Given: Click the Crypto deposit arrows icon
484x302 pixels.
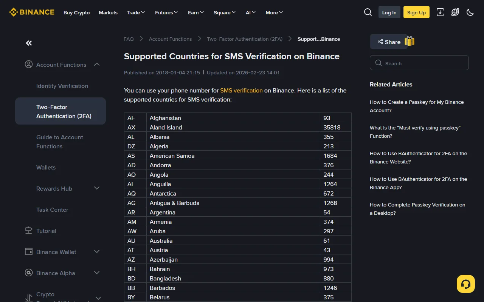Looking at the screenshot, I should 29,298.
